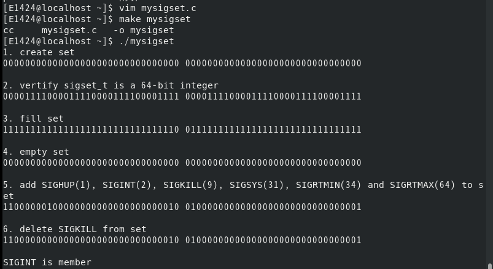Click the '1. create set' heading
The width and height of the screenshot is (493, 269).
(39, 52)
